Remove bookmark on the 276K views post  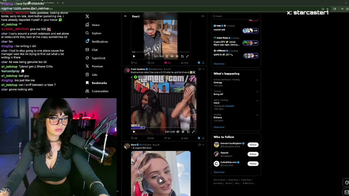point(199,63)
